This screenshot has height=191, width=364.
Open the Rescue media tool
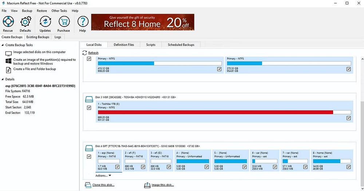coord(8,22)
